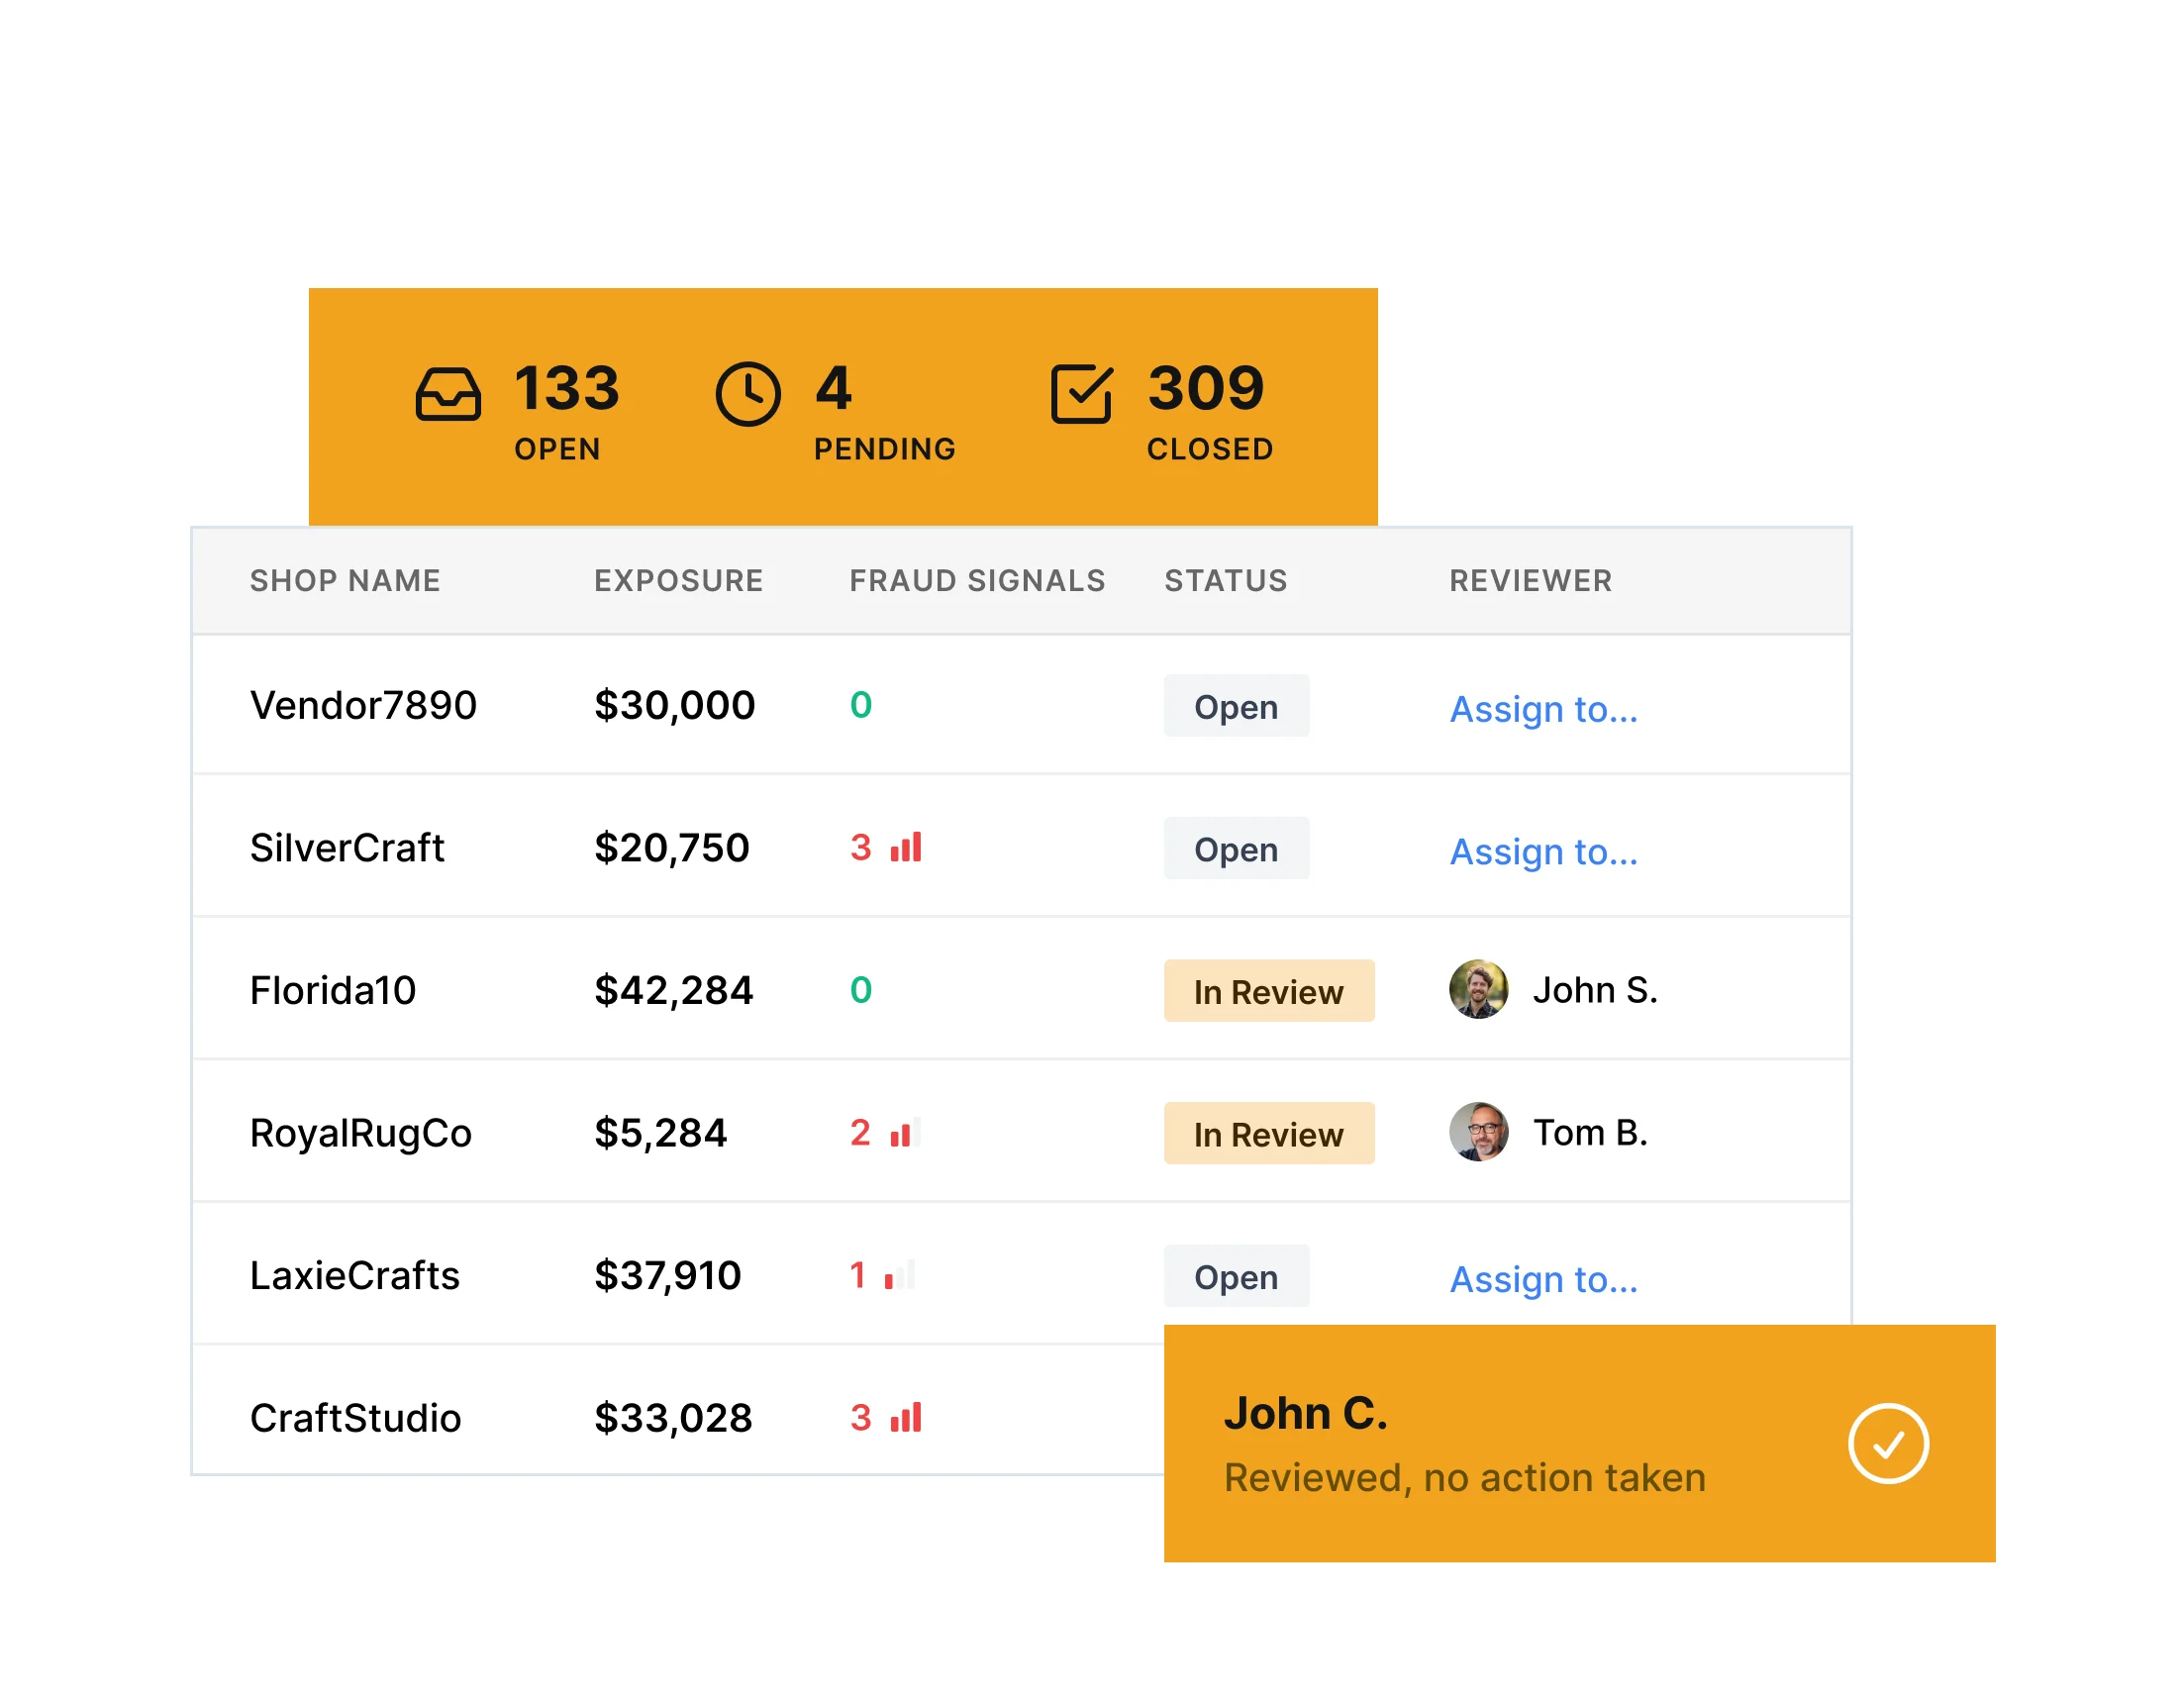Click John S.'s avatar photo
This screenshot has height=1699, width=2183.
[1478, 989]
